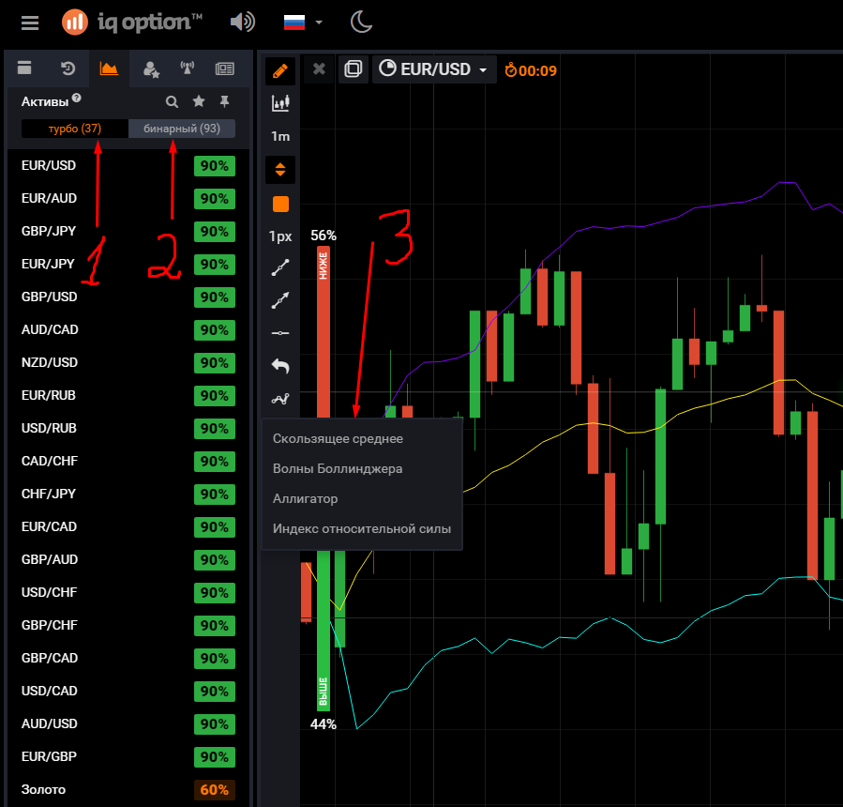This screenshot has width=843, height=807.
Task: Choose Волны Боллинджера from the indicator menu
Action: coord(338,468)
